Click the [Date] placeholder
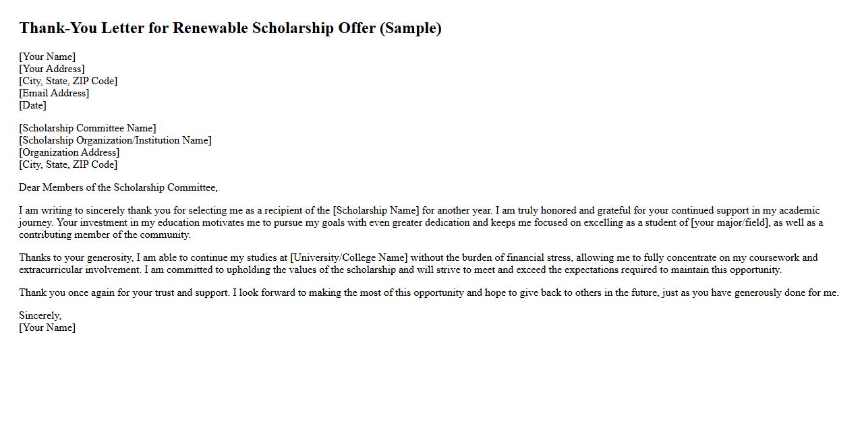 pyautogui.click(x=32, y=105)
